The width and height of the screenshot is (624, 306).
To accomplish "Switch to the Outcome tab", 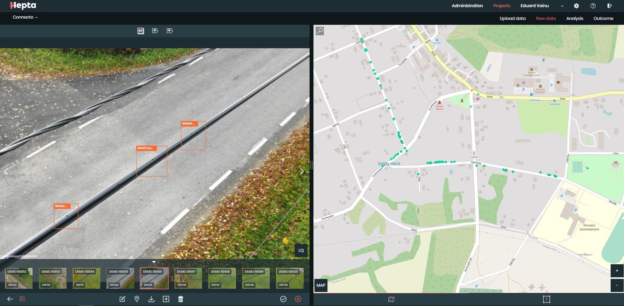I will pyautogui.click(x=603, y=19).
